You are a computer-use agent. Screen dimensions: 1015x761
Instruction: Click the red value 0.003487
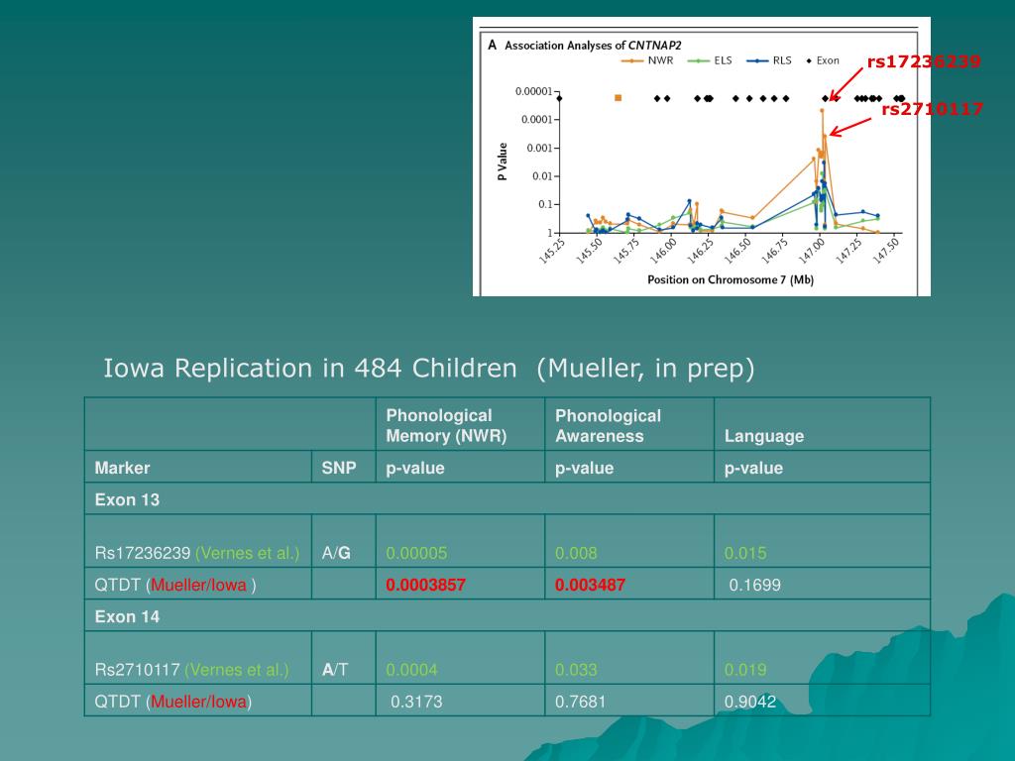(590, 585)
